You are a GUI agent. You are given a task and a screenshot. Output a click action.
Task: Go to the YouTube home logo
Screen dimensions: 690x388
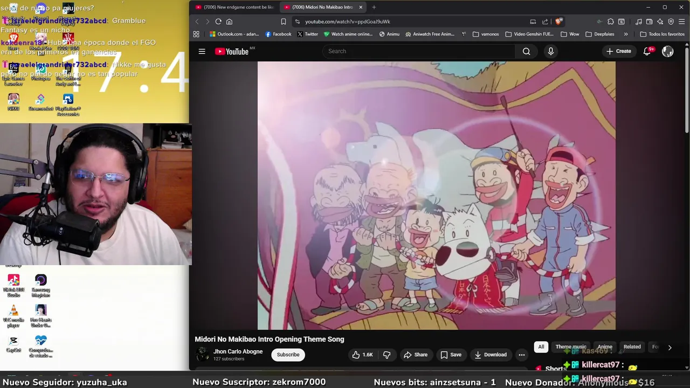(x=232, y=51)
